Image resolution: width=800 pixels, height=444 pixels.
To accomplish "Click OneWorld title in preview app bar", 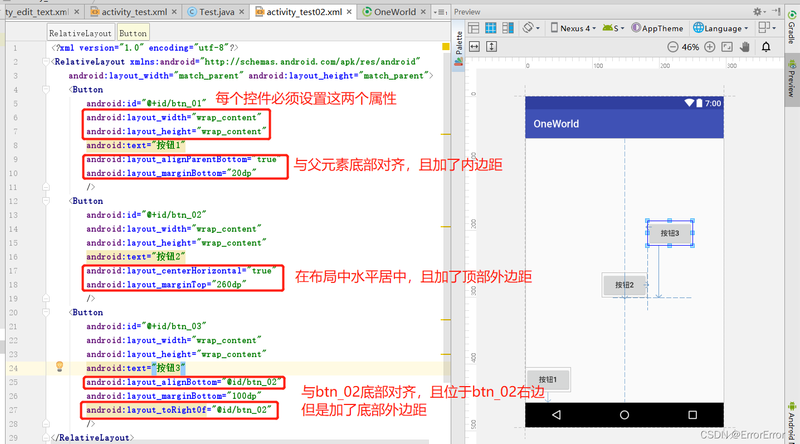I will 556,124.
